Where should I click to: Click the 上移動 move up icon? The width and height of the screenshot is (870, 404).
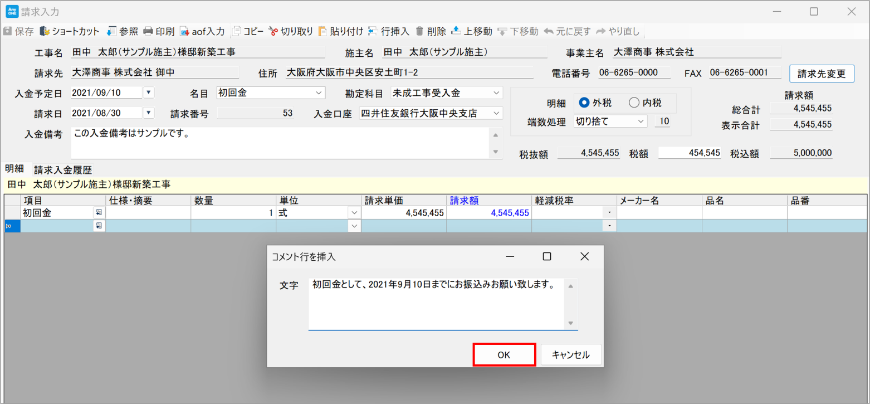coord(456,31)
